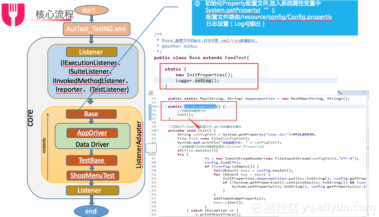Open the speech bubble comment icon
The height and width of the screenshot is (217, 379).
[151, 149]
